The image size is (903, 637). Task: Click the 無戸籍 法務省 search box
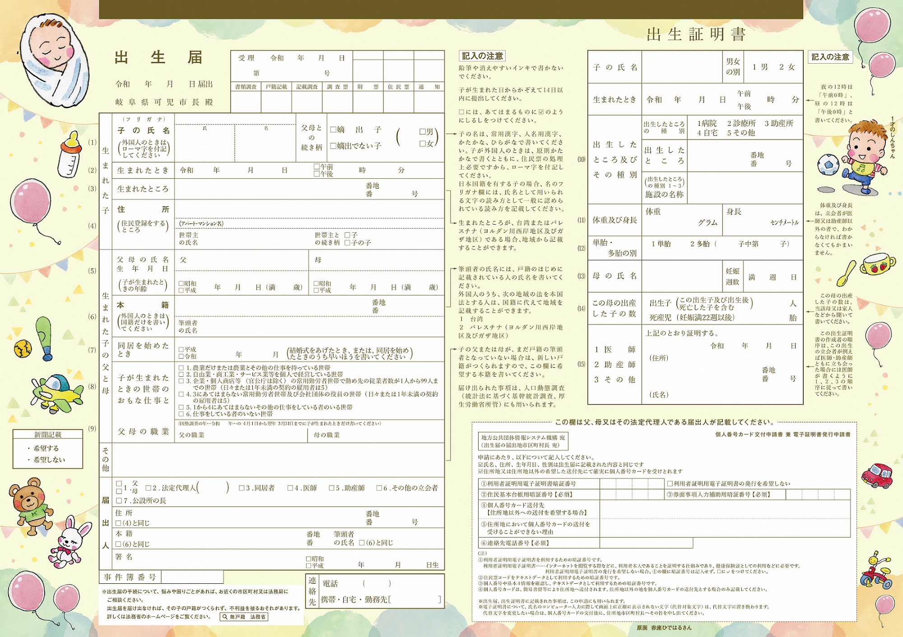tap(244, 617)
